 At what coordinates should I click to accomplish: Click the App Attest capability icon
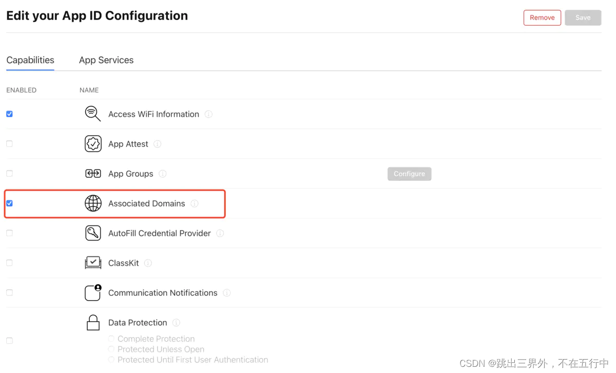93,144
